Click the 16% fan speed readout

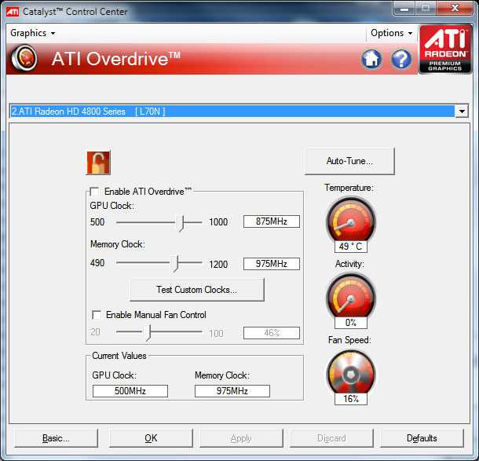tap(351, 399)
